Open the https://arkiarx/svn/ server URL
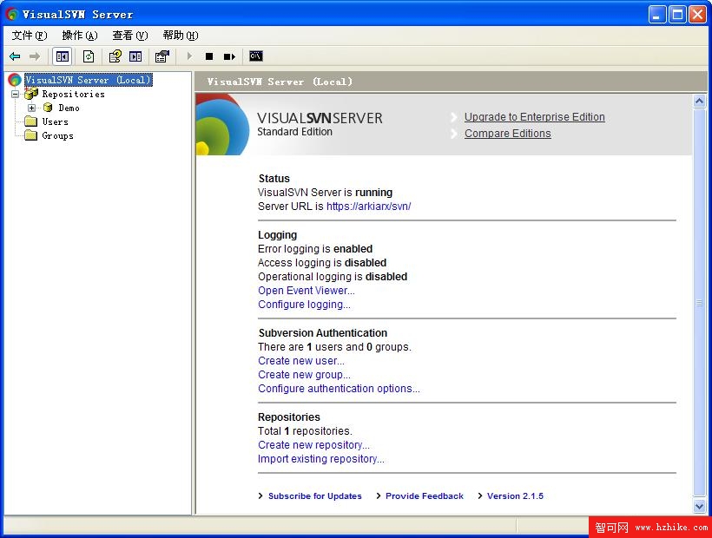 click(x=369, y=207)
